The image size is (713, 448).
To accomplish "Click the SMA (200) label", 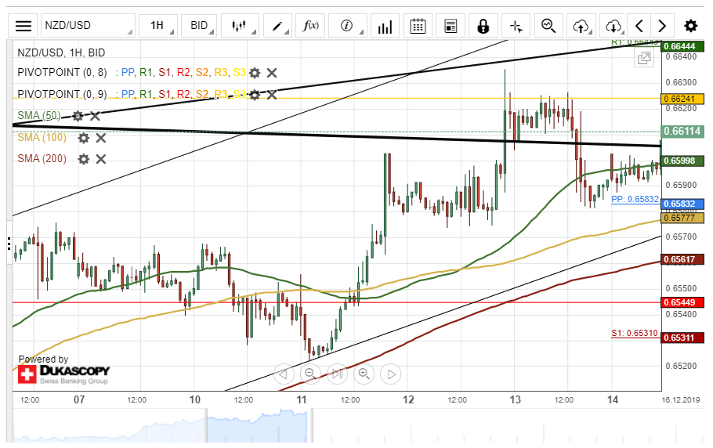I will [42, 158].
